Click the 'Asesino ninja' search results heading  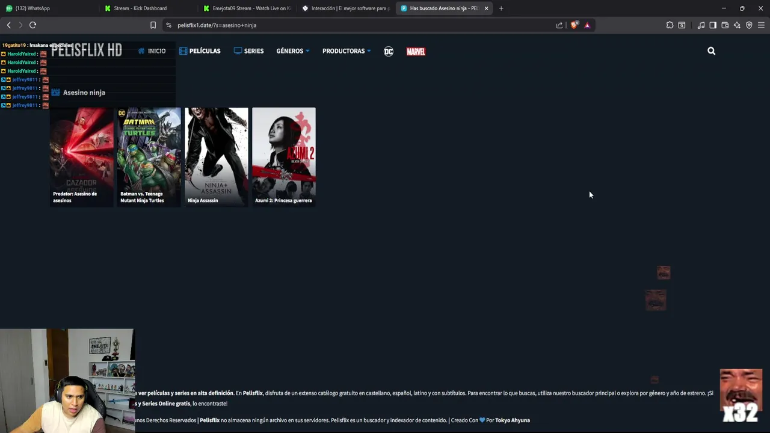coord(84,93)
